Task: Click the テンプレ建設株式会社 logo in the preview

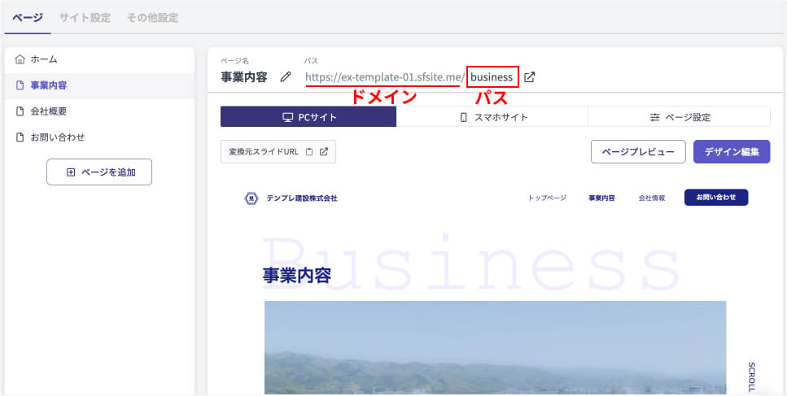Action: coord(291,198)
